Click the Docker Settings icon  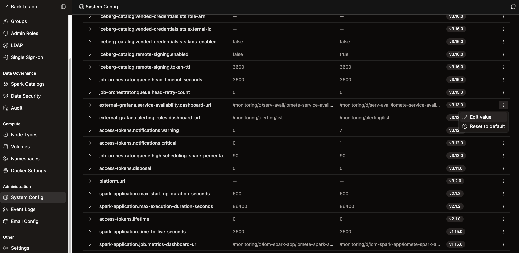coord(5,171)
